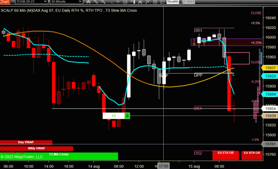This screenshot has height=169, width=278.
Task: Click the 06:00 time axis label
Action: (x=8, y=166)
